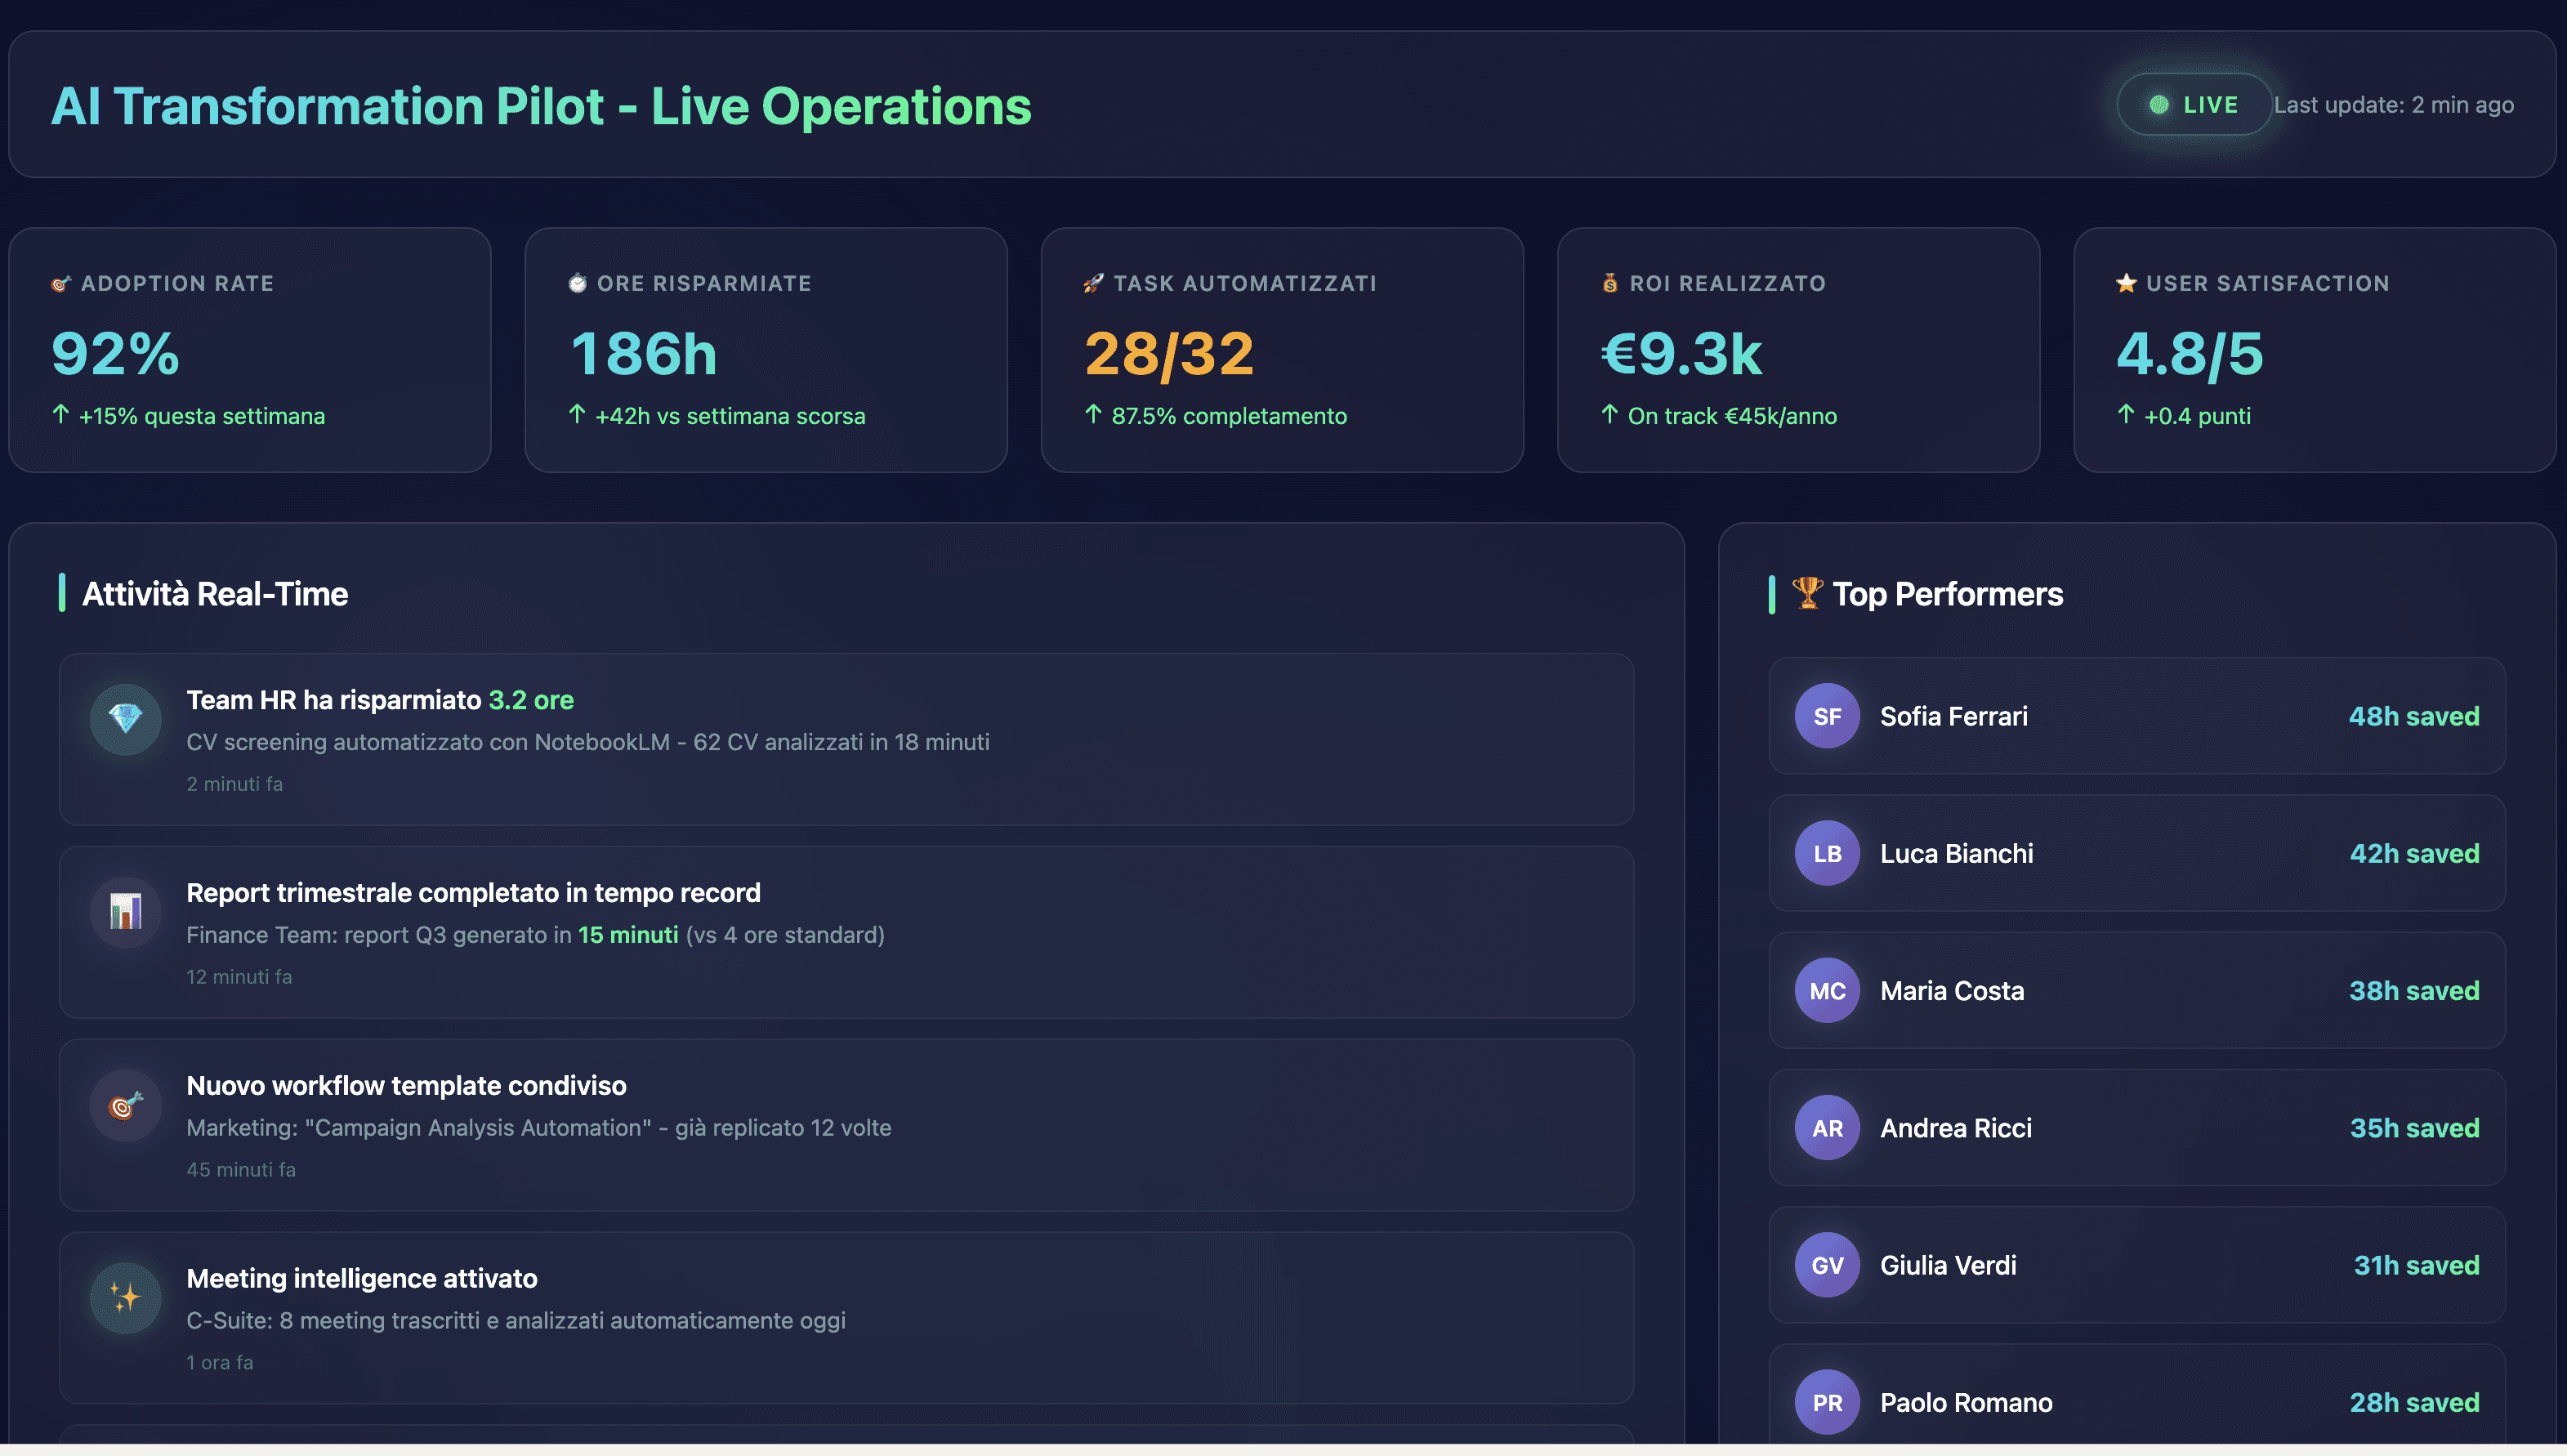The image size is (2567, 1456).
Task: Click the 28/32 task completion value
Action: point(1168,354)
